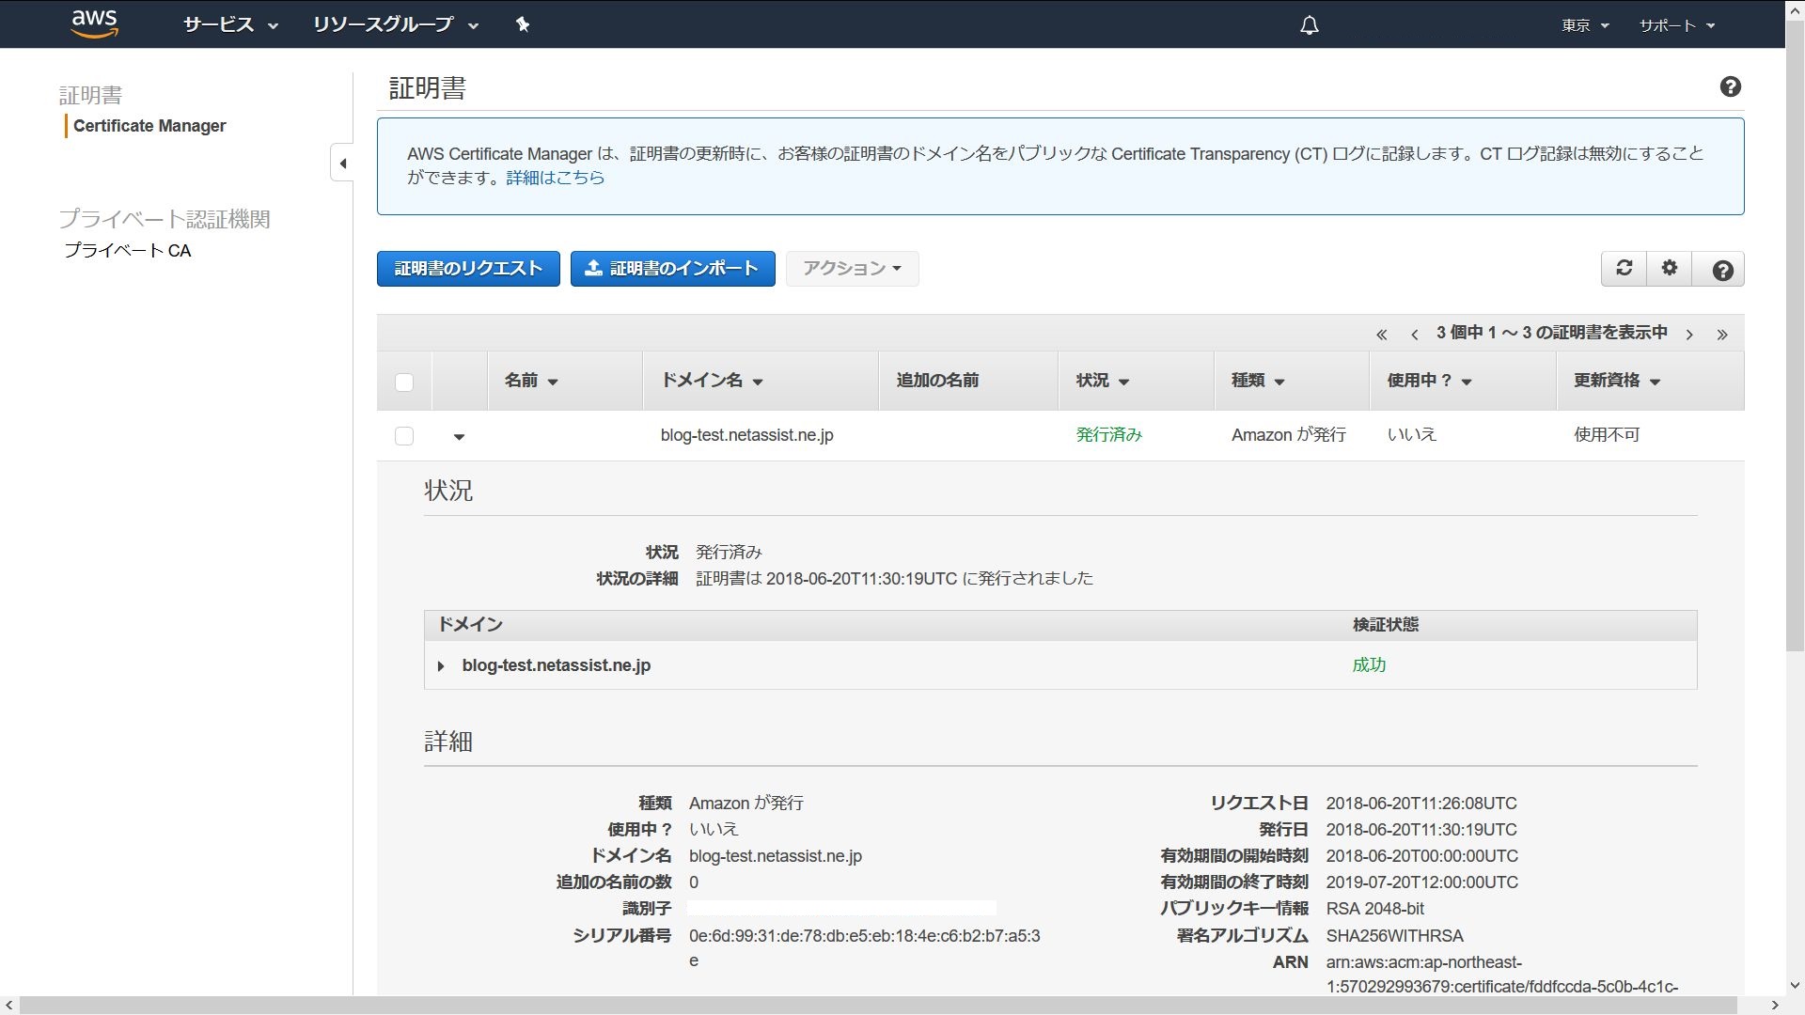Sort by 状況 column
Viewport: 1805px width, 1015px height.
coord(1102,381)
